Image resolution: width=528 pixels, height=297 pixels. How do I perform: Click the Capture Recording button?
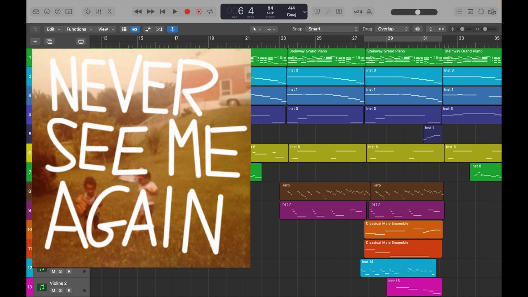[198, 12]
